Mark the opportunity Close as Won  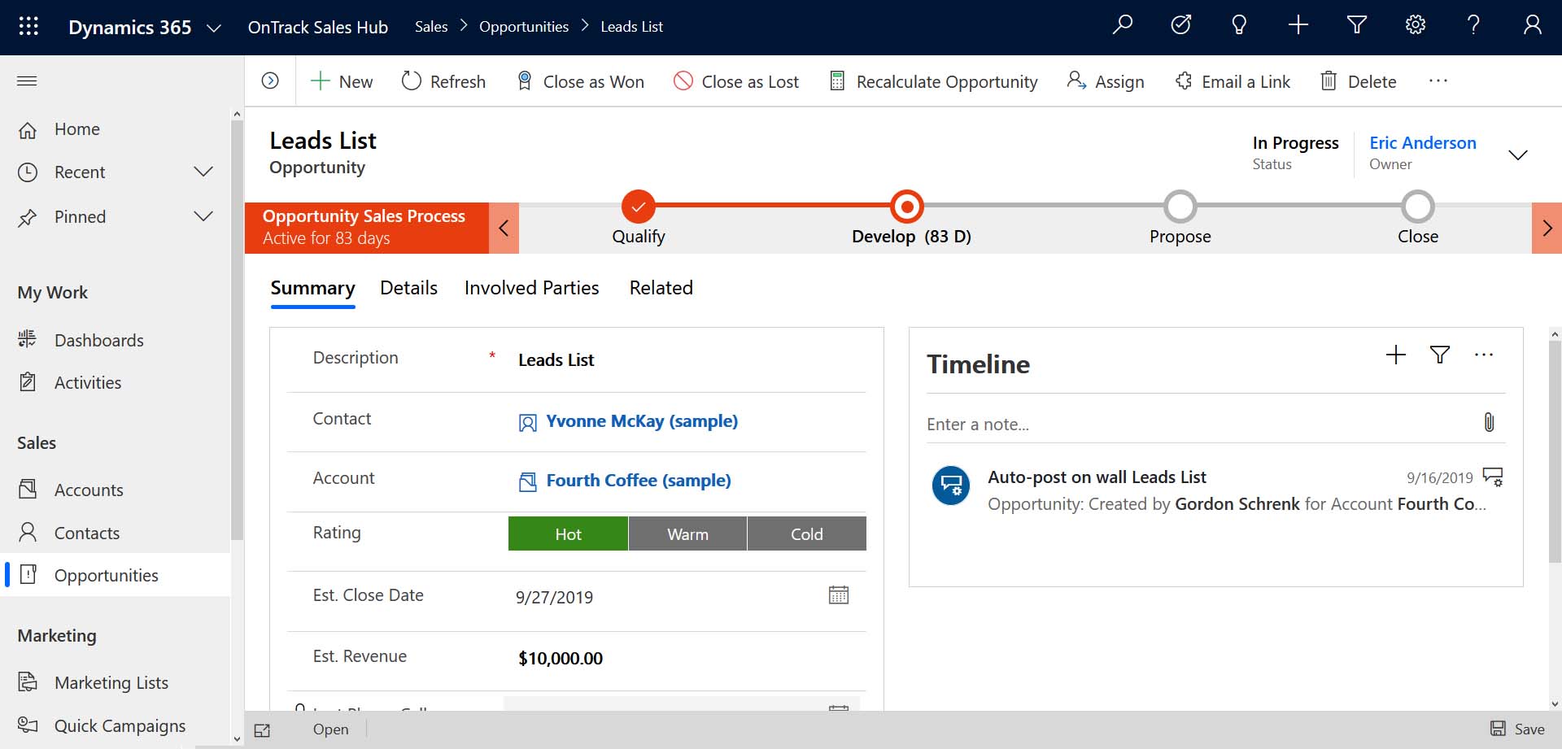coord(581,81)
